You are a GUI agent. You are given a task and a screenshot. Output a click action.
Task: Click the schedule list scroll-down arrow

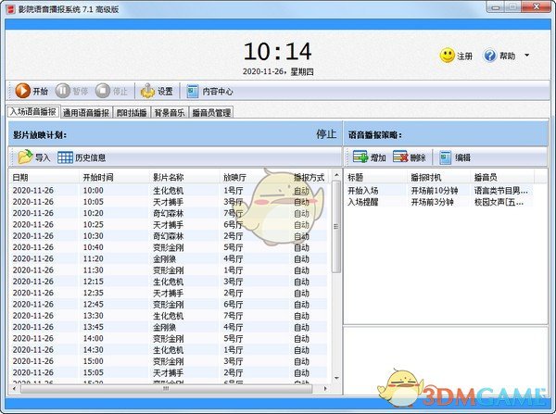pos(336,379)
